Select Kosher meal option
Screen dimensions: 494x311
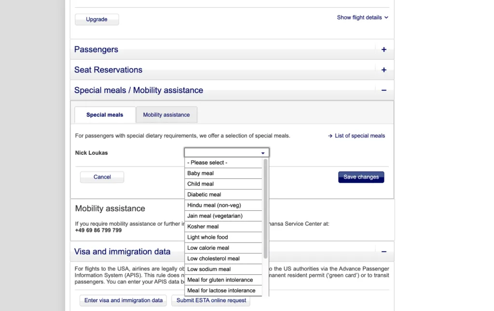click(223, 227)
